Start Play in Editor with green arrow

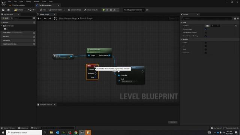point(103,10)
